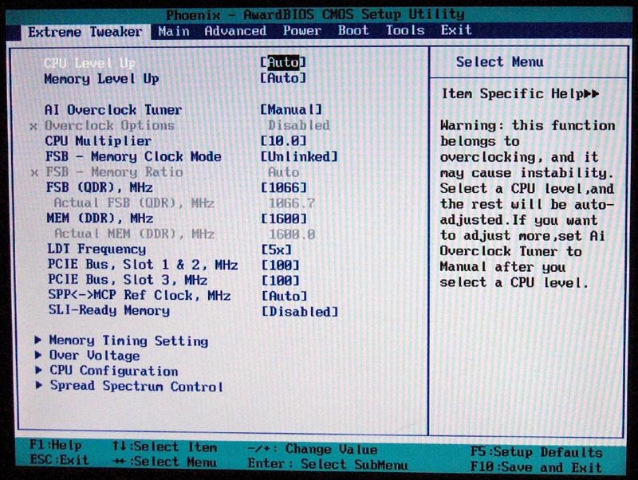Click the -/+: Change Value footer hint
The height and width of the screenshot is (480, 638).
(x=313, y=449)
